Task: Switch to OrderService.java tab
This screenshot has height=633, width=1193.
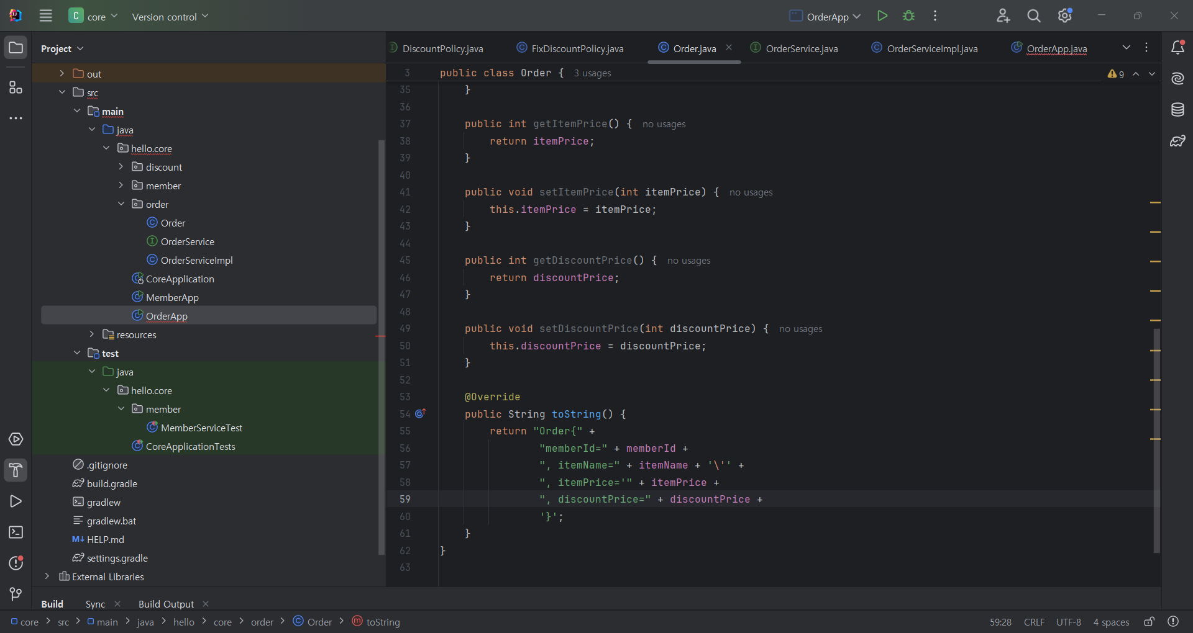Action: point(794,48)
